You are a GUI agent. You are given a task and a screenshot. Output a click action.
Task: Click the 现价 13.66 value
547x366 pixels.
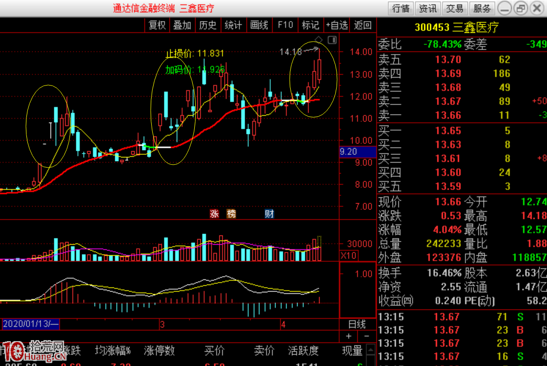click(448, 202)
